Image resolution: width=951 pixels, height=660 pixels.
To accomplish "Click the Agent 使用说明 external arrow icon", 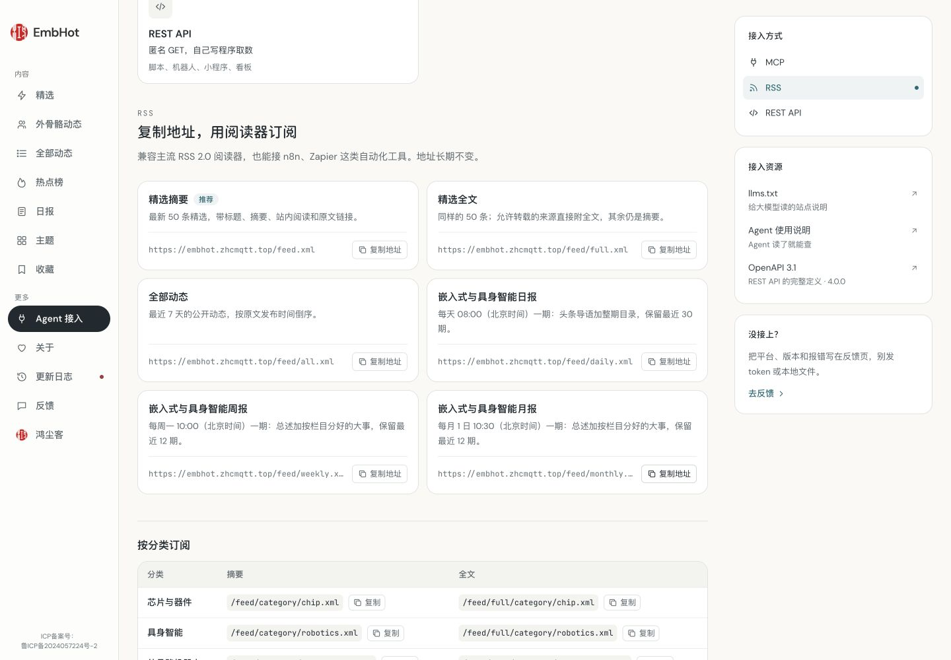I will pyautogui.click(x=914, y=231).
